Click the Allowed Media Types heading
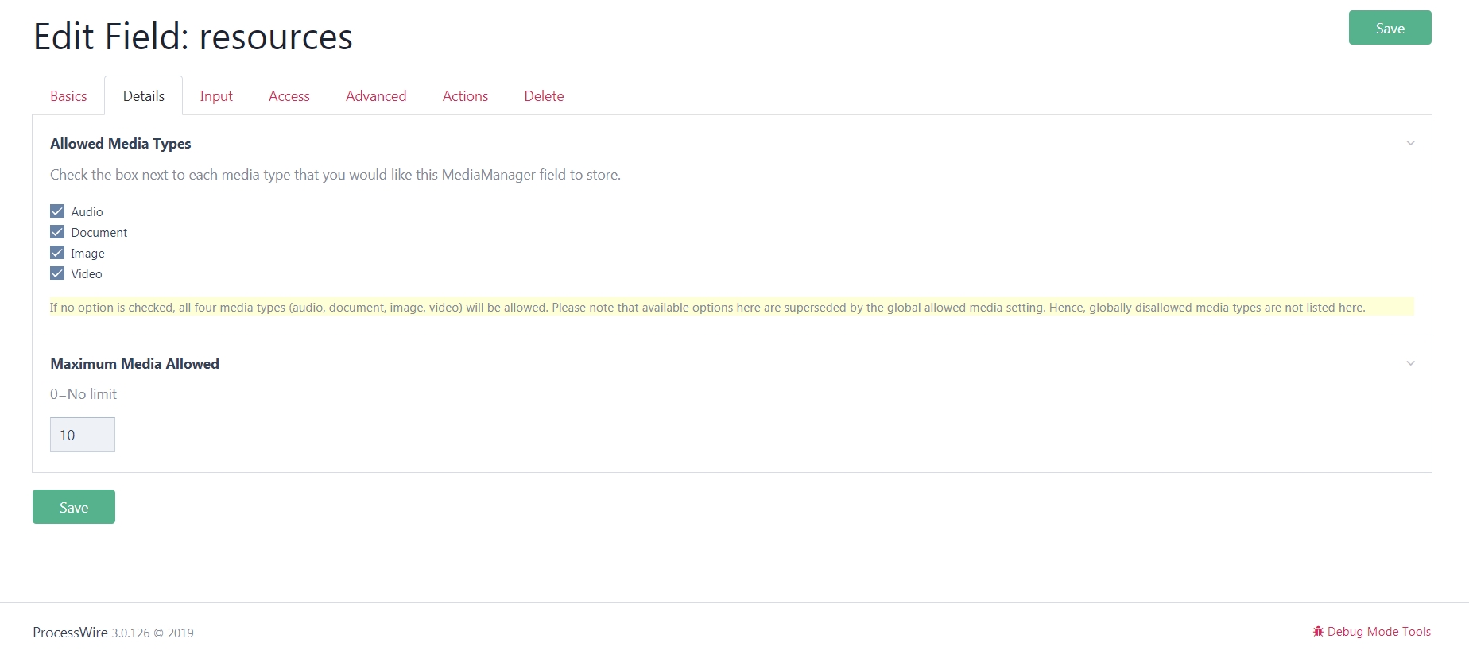 (121, 144)
